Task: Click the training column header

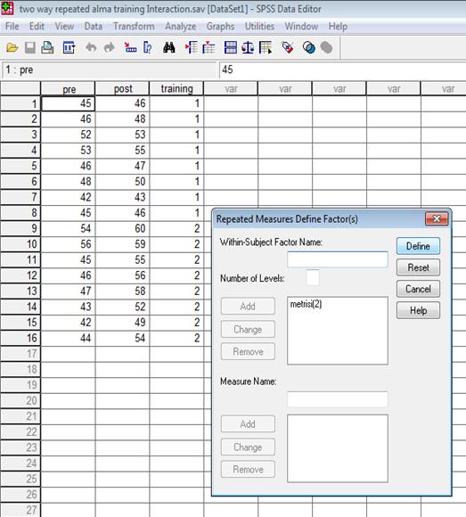Action: click(x=176, y=88)
